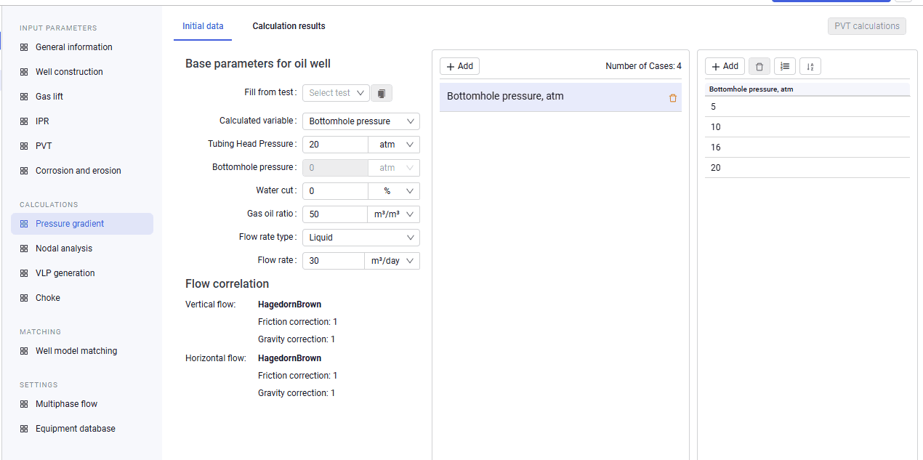Click the grid icon next to Equipment database
Image resolution: width=923 pixels, height=460 pixels.
pos(24,429)
